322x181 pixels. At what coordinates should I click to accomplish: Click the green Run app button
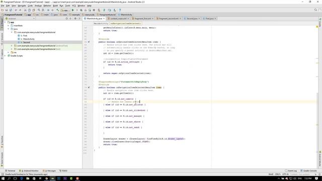coord(73,10)
